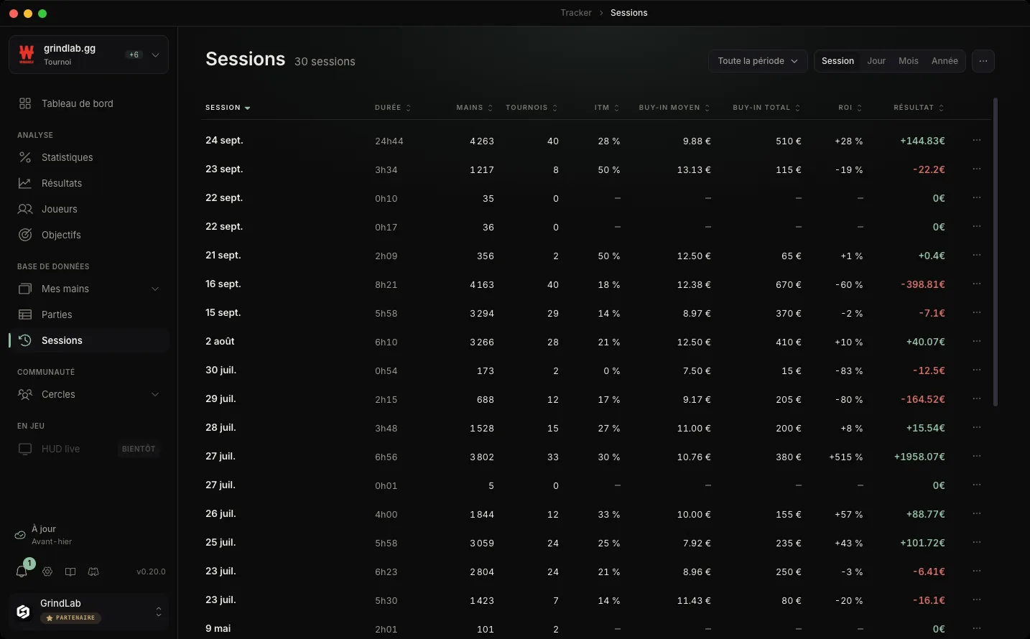Open the Discord icon in sidebar
The height and width of the screenshot is (639, 1030).
pos(93,572)
